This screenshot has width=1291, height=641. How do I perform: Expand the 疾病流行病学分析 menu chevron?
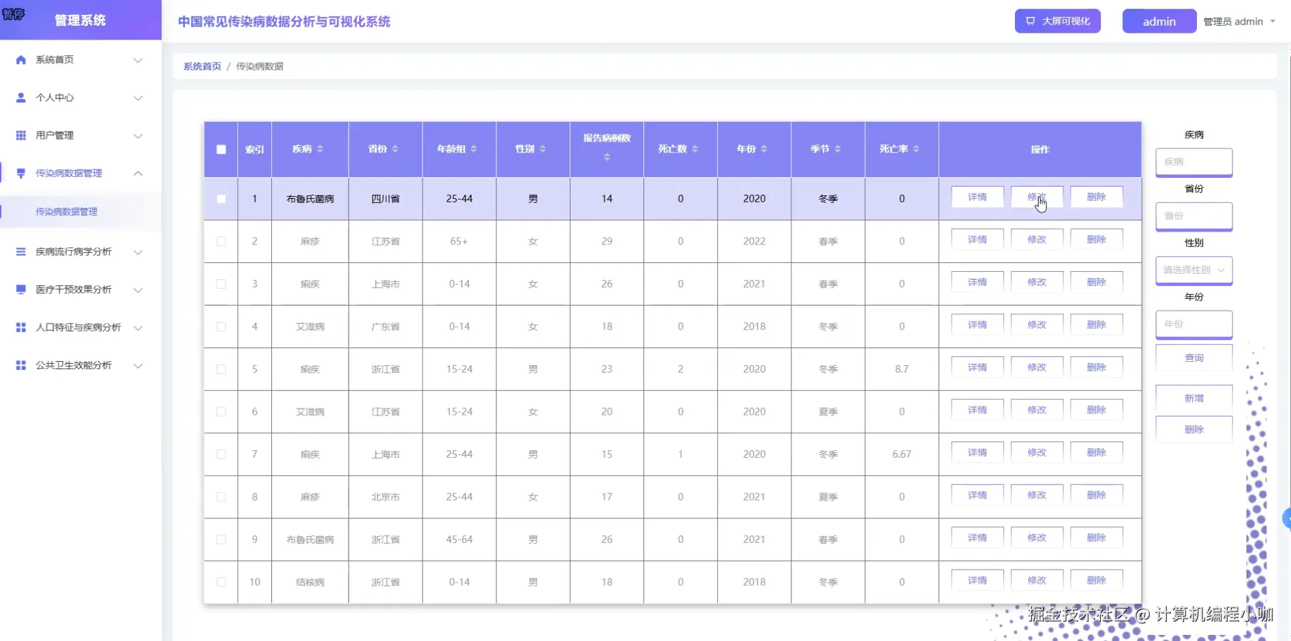(x=138, y=252)
